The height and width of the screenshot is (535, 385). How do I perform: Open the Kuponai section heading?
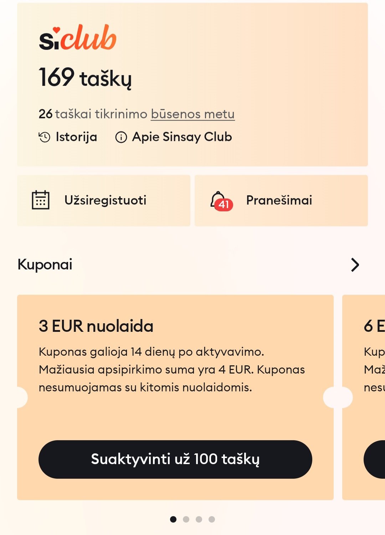[x=45, y=265]
